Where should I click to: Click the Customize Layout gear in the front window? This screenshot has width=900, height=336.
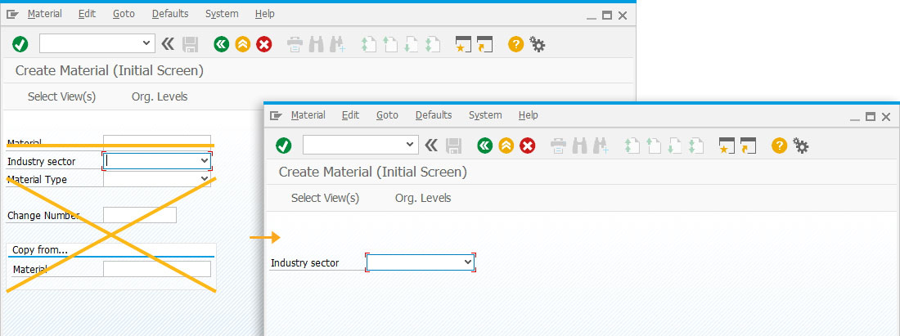coord(801,146)
